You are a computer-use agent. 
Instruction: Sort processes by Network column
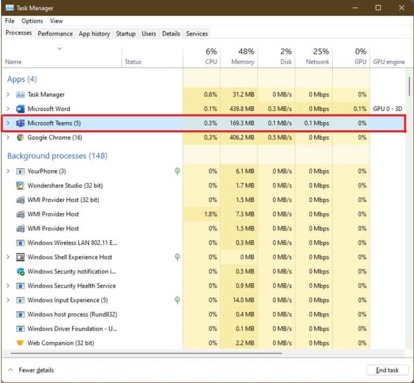click(x=314, y=57)
